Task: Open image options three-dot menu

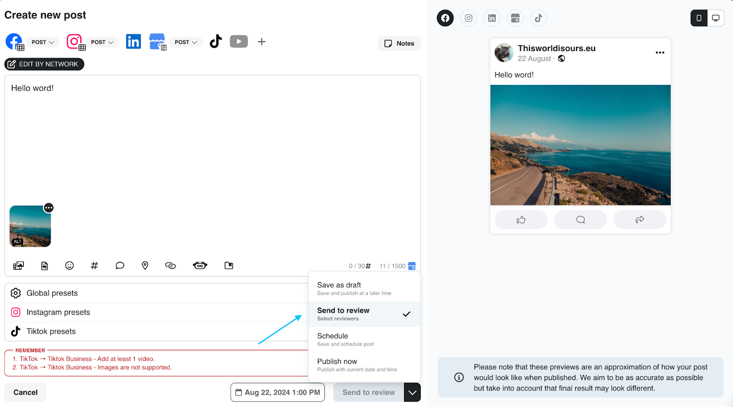Action: (x=49, y=208)
